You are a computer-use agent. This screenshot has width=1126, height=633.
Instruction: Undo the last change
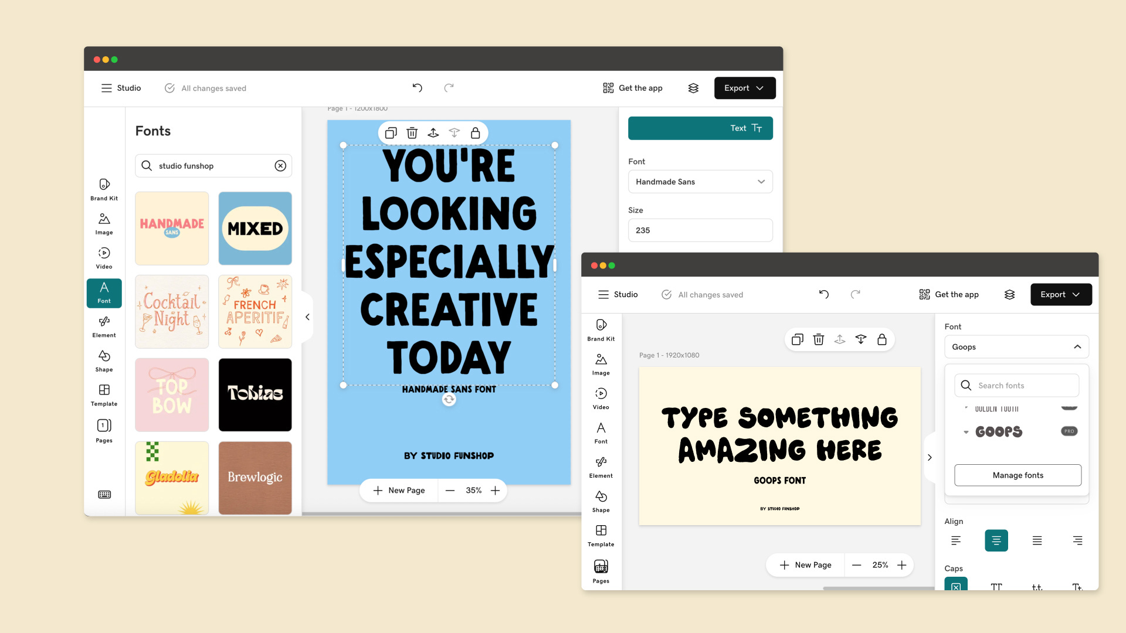(417, 87)
